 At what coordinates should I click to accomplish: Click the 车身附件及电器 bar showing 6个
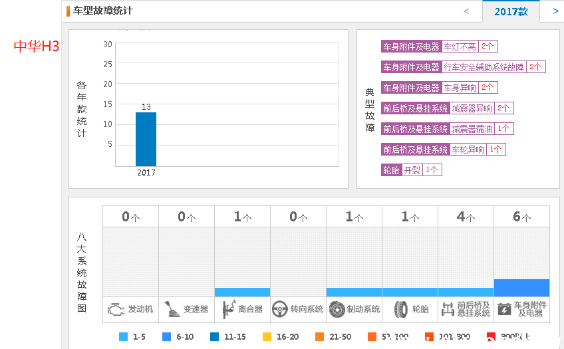point(521,288)
